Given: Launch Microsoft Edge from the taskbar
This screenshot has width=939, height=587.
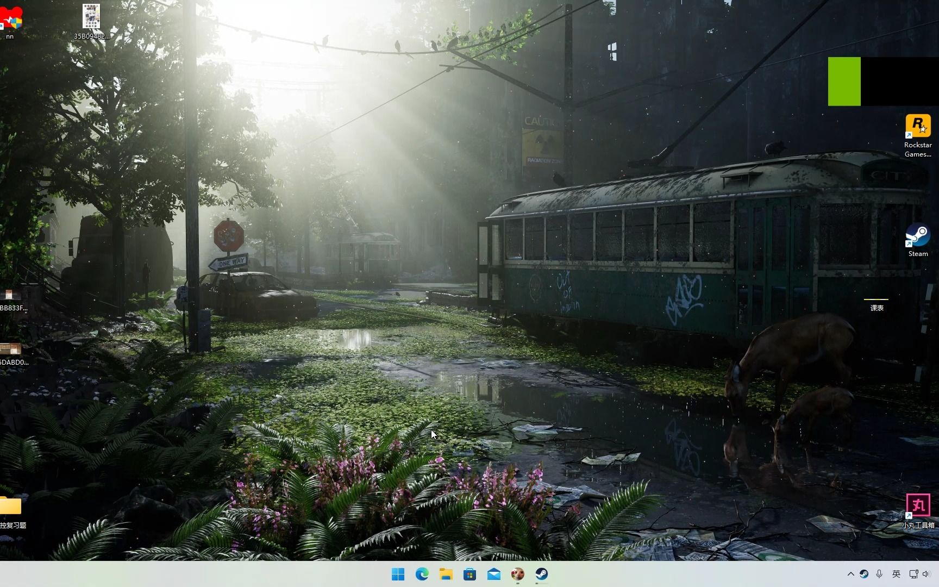Looking at the screenshot, I should [x=422, y=574].
